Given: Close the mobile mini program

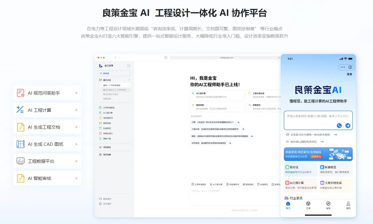Looking at the screenshot, I should (350, 67).
